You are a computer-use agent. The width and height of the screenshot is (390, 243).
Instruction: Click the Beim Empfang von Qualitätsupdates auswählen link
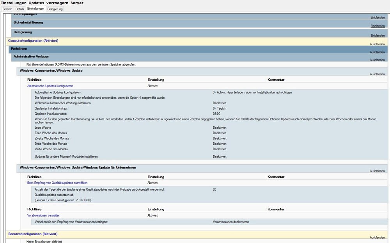pos(57,183)
